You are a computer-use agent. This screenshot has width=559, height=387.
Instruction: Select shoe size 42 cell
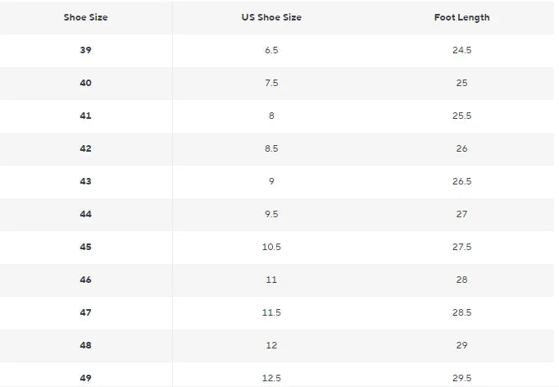pyautogui.click(x=86, y=148)
